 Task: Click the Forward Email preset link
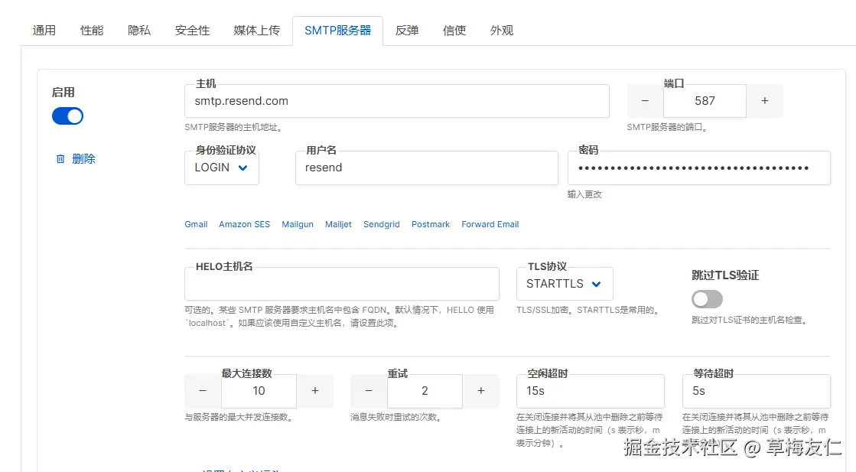click(x=490, y=224)
